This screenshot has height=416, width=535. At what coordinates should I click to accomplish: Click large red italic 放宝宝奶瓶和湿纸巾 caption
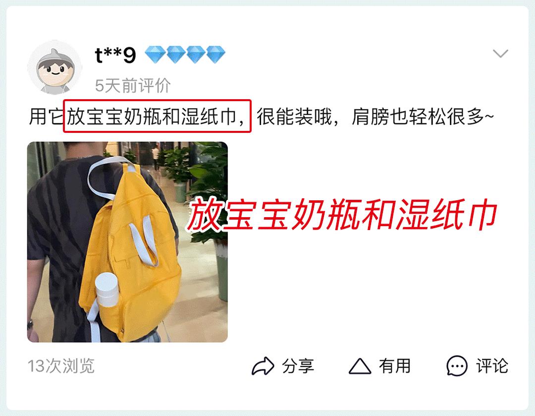[342, 215]
